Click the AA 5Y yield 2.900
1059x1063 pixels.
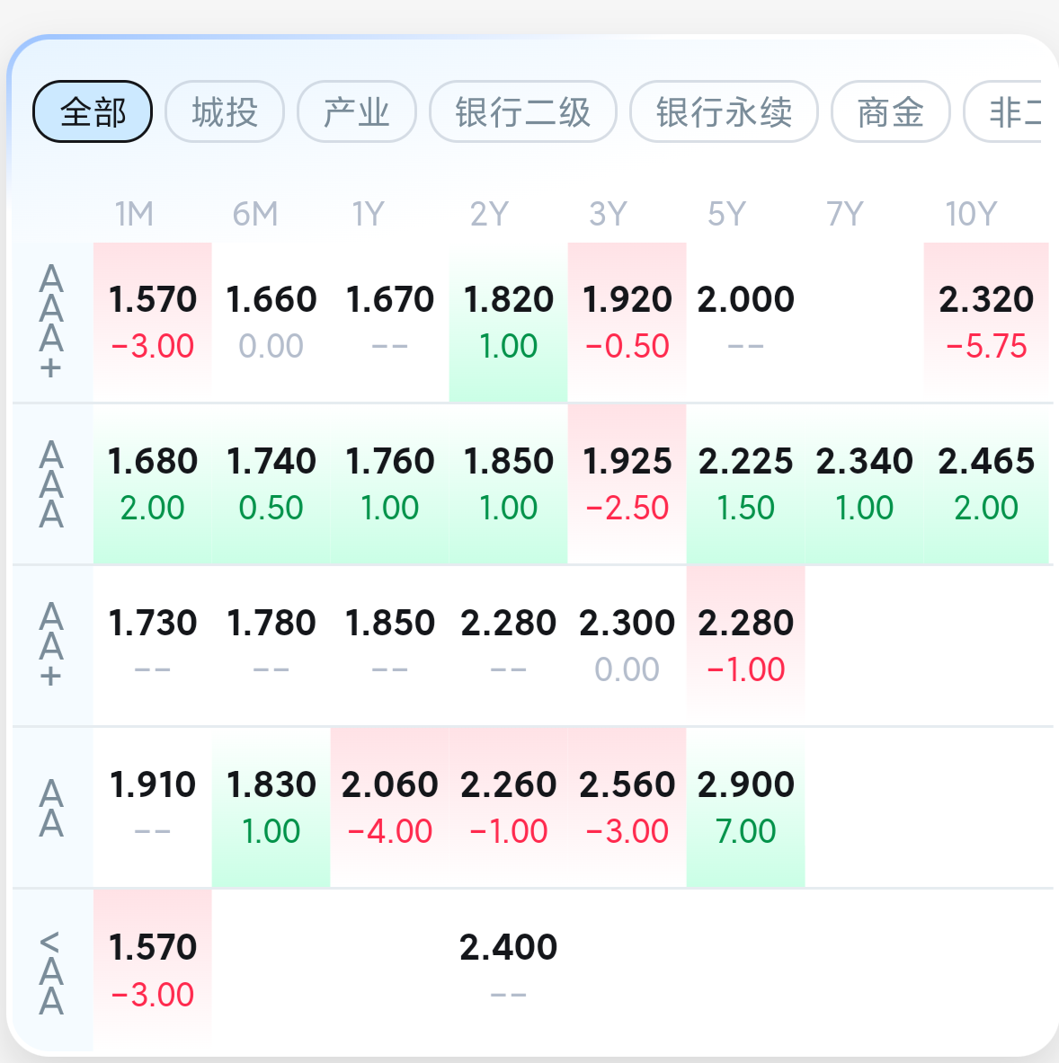click(x=745, y=807)
